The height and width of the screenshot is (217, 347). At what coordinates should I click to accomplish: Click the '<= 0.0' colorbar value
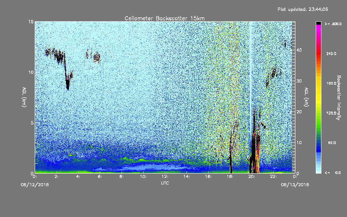pyautogui.click(x=333, y=172)
